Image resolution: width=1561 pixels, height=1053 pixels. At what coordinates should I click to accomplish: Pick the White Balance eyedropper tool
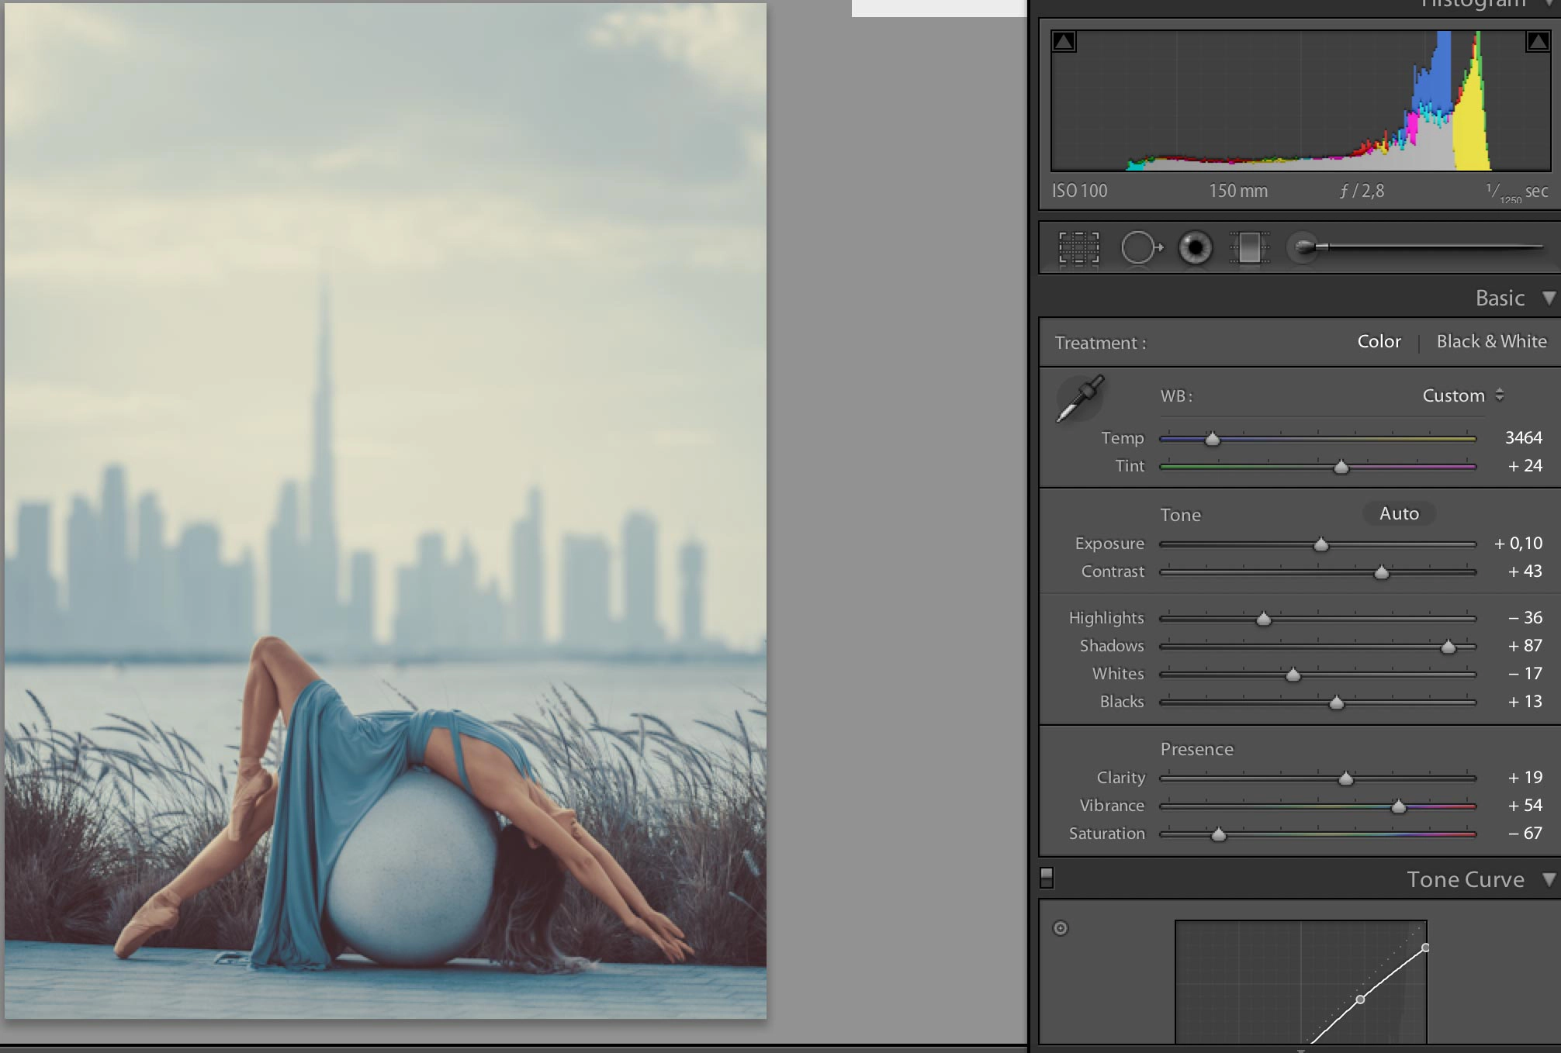(x=1081, y=399)
